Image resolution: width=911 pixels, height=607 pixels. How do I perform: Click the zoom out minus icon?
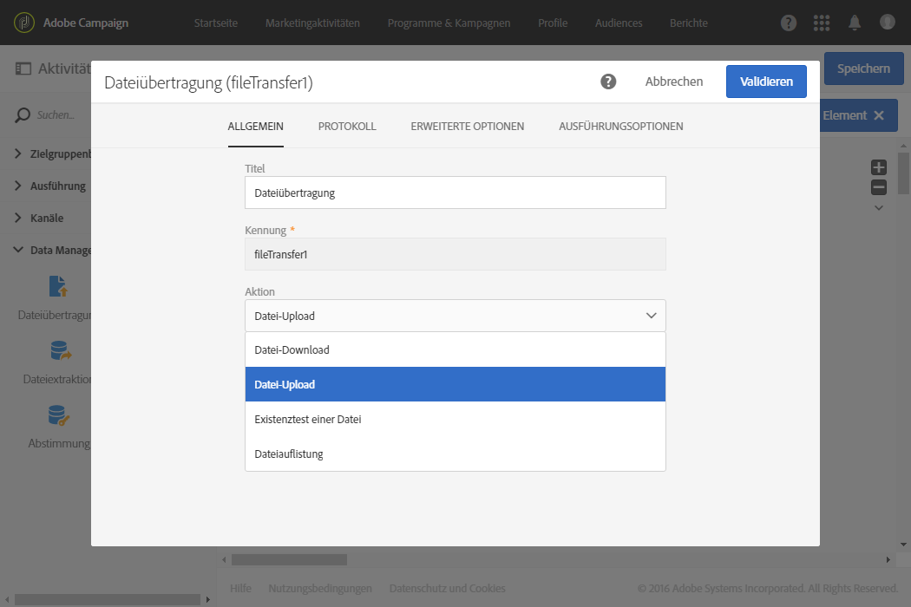(879, 187)
